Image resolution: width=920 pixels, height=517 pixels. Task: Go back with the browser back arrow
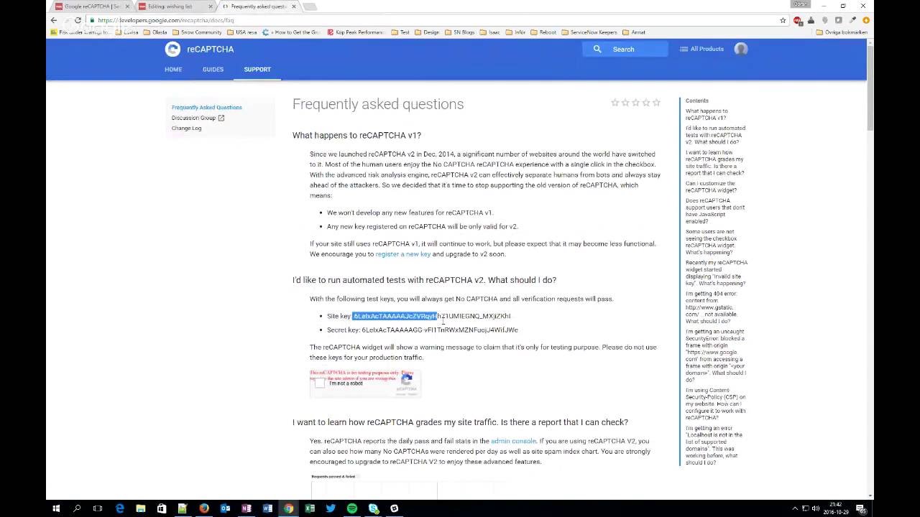coord(54,20)
